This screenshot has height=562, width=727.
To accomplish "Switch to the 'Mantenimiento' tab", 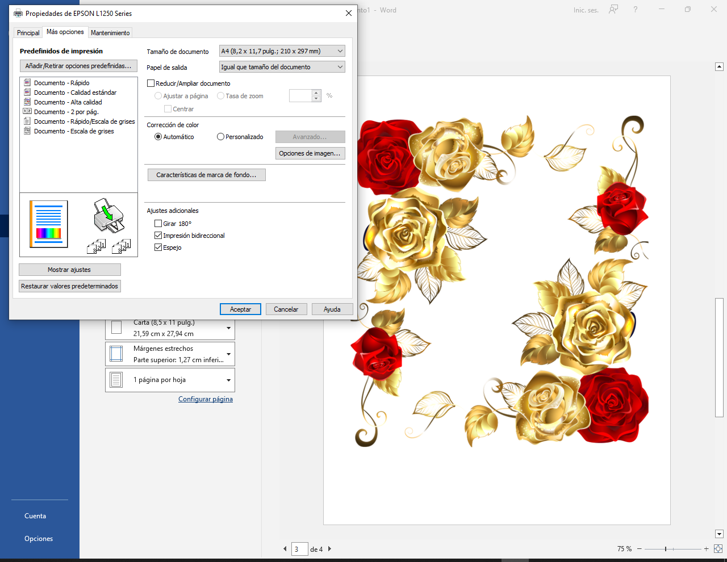I will tap(110, 33).
